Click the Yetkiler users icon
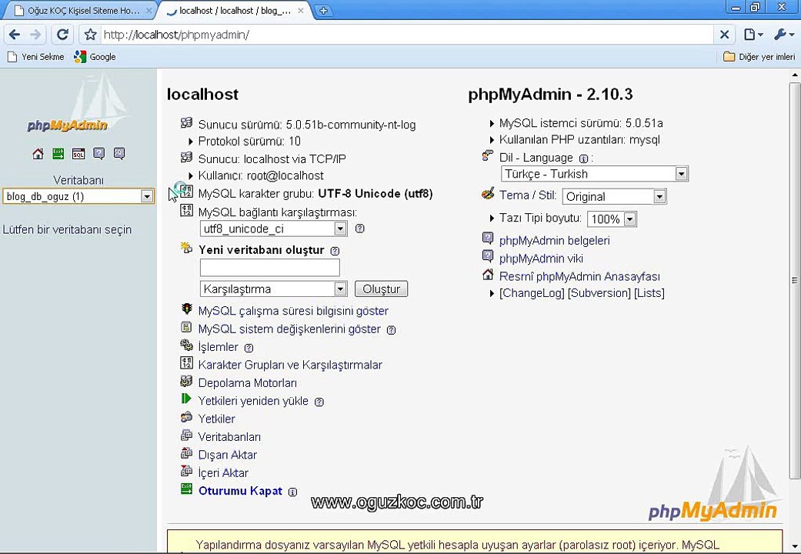 tap(186, 417)
